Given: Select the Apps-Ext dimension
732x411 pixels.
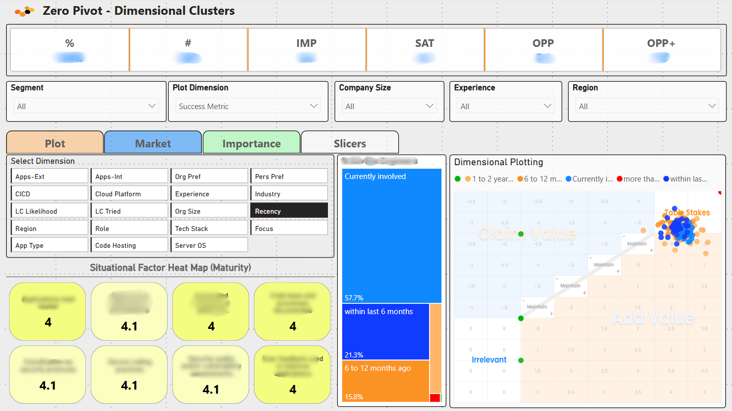Looking at the screenshot, I should tap(50, 176).
